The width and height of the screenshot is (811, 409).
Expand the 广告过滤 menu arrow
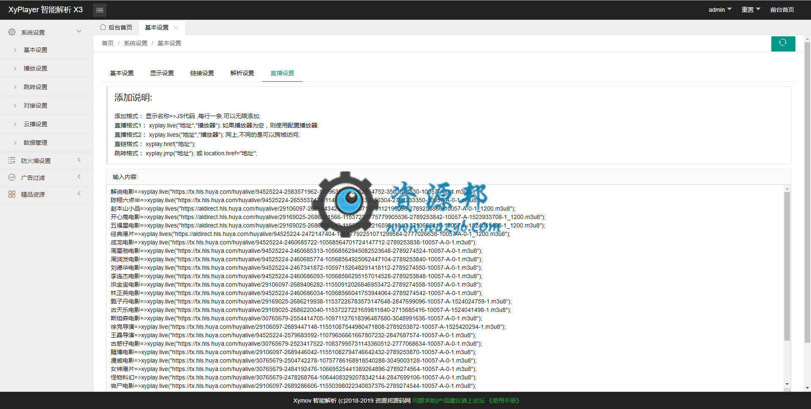coord(79,176)
